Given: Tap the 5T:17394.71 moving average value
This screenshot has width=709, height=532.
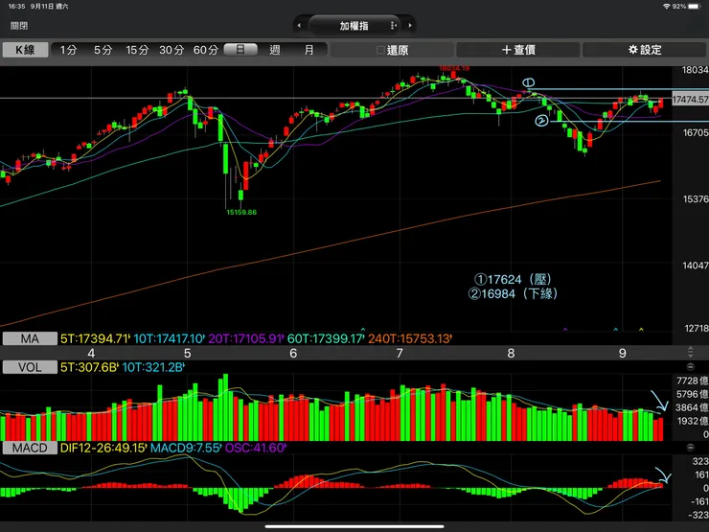Looking at the screenshot, I should 96,338.
